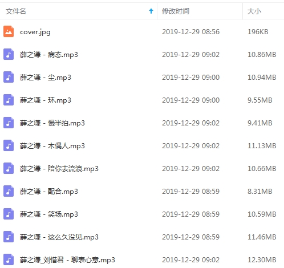Screen dimensions: 284x268
Task: Click the music icon for 尘.mp3
Action: [9, 77]
